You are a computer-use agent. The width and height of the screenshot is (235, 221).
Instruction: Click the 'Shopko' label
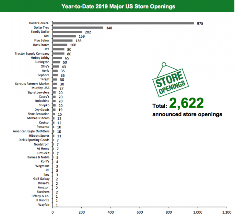tap(44, 105)
